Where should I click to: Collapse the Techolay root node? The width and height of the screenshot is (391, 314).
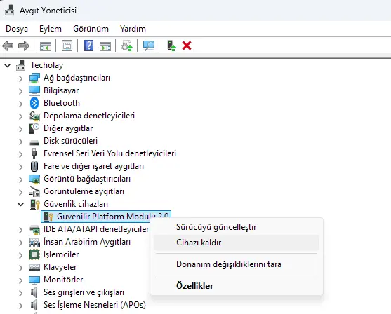tap(8, 65)
